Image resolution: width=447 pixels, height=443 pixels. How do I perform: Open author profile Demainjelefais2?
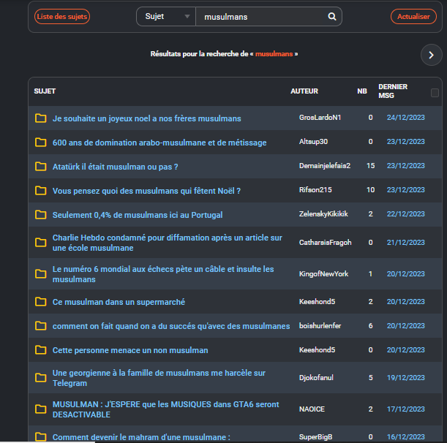[324, 166]
